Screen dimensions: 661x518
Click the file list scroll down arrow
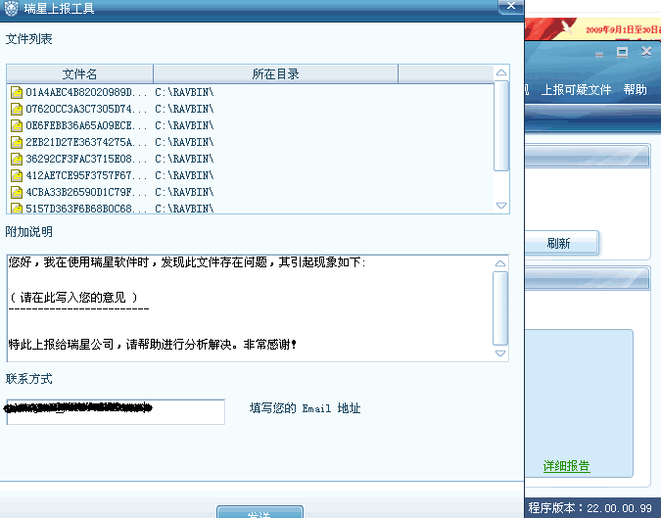[x=501, y=206]
